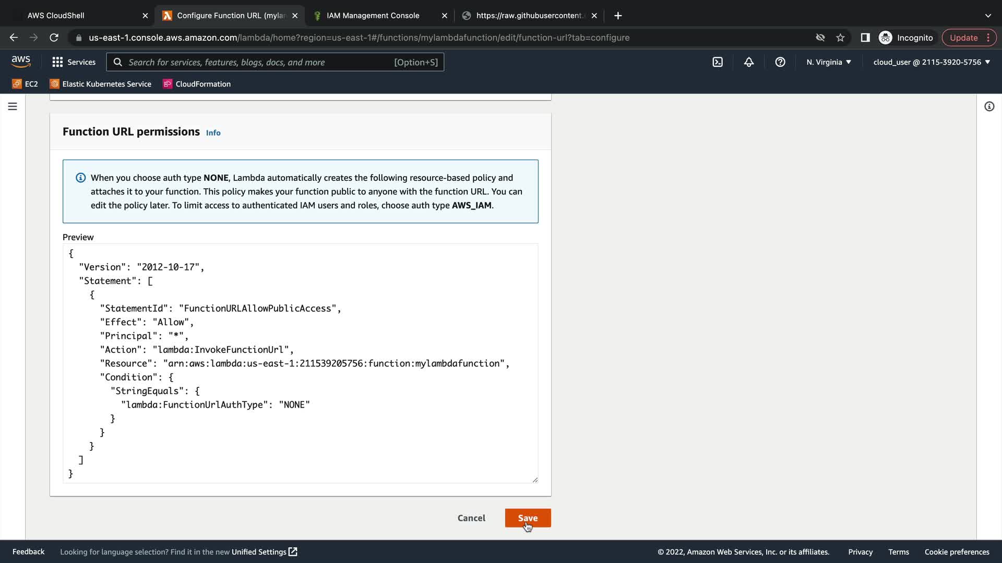1002x563 pixels.
Task: Open the info panel icon at right
Action: 989,106
